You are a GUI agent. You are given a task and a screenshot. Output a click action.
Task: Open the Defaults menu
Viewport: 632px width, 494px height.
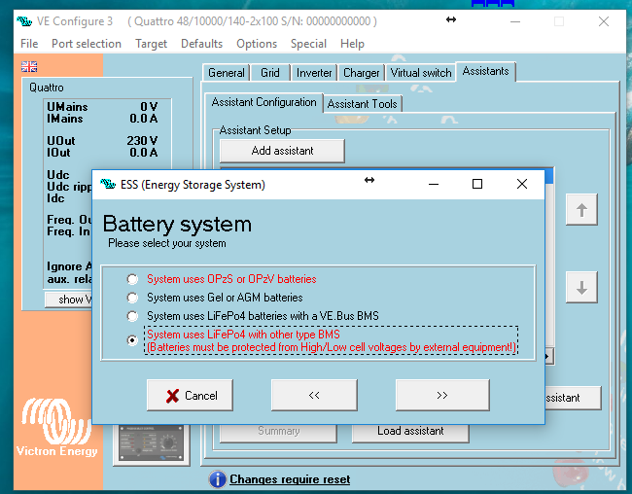pyautogui.click(x=201, y=44)
